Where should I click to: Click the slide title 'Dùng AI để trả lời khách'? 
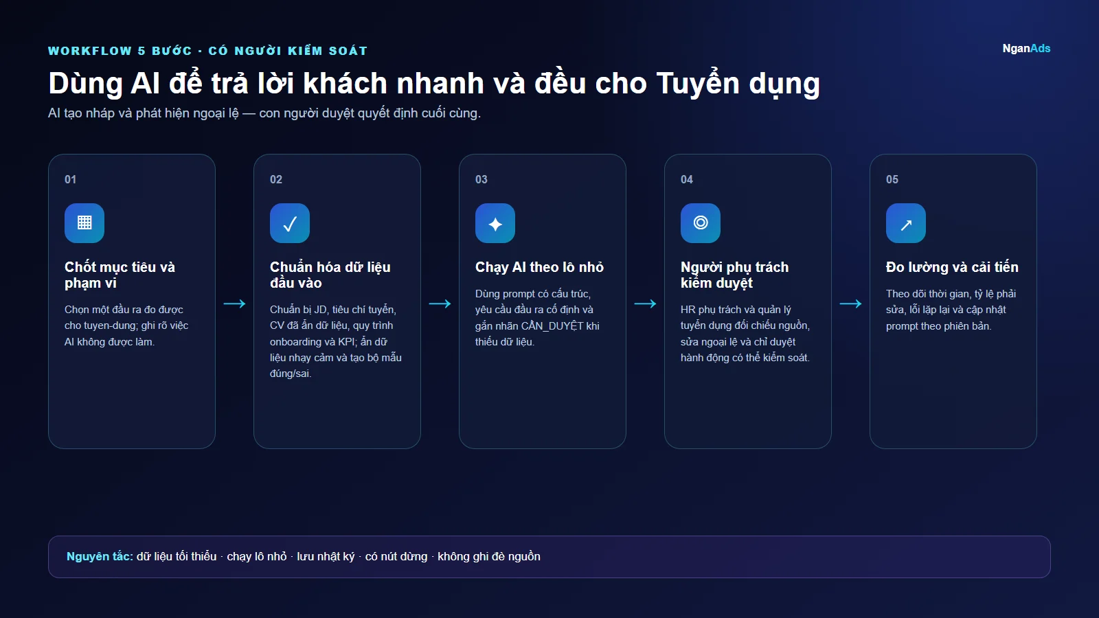point(434,84)
